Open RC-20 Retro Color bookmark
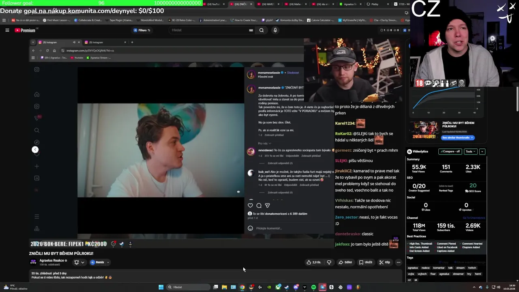This screenshot has width=519, height=292. click(181, 20)
